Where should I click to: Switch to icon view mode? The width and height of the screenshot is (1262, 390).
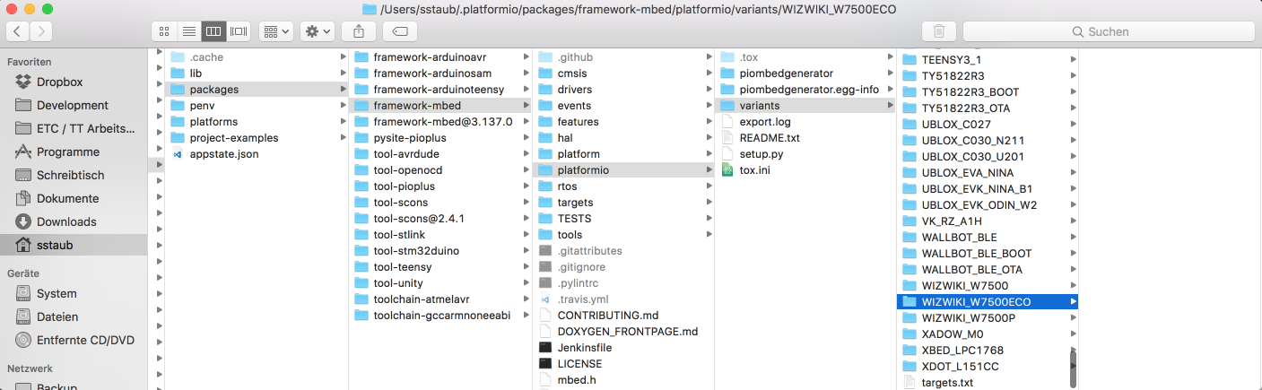[x=164, y=31]
